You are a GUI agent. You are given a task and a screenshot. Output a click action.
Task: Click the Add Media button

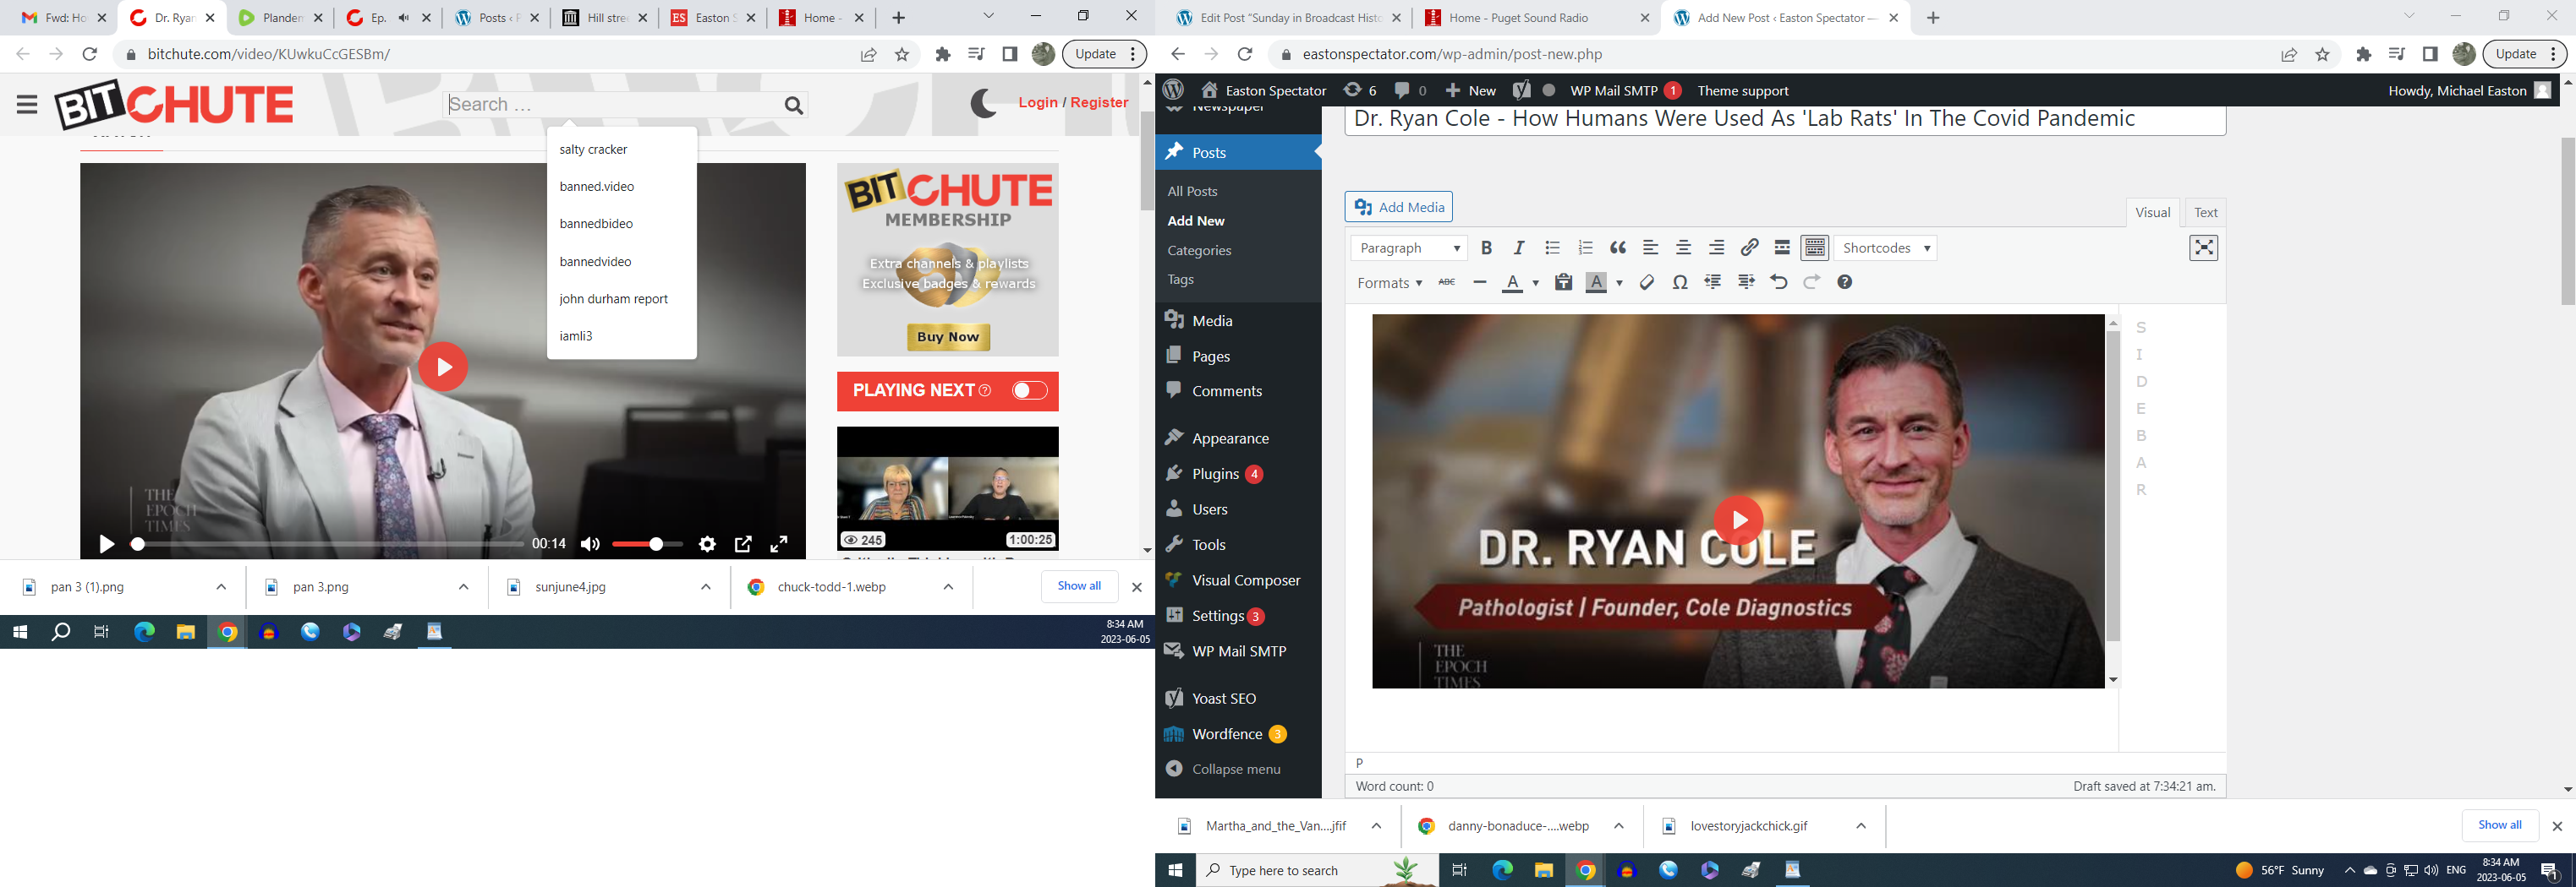pos(1398,207)
